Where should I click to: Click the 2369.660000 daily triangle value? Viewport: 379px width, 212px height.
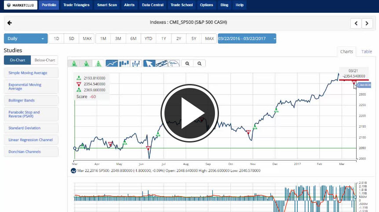(x=95, y=90)
